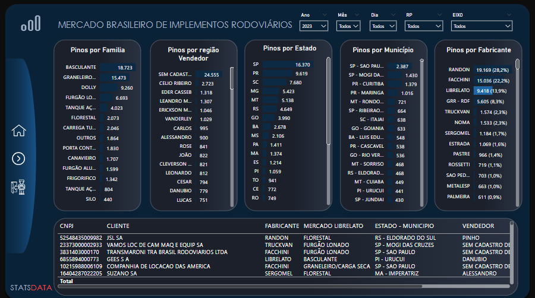Click the table vertical scrollbar
535x298 pixels.
click(511, 252)
